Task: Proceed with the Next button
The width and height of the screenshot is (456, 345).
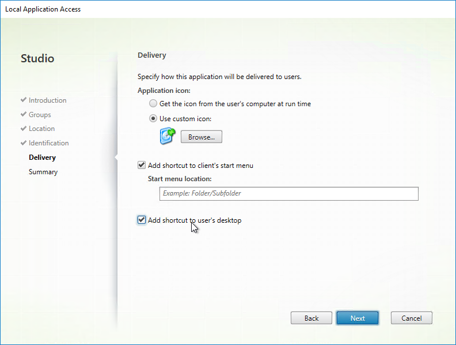Action: (x=358, y=318)
